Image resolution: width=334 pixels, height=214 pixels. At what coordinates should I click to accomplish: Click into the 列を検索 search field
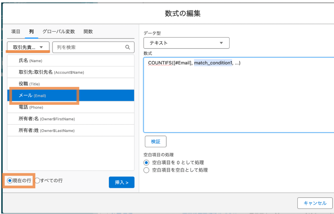pos(90,47)
